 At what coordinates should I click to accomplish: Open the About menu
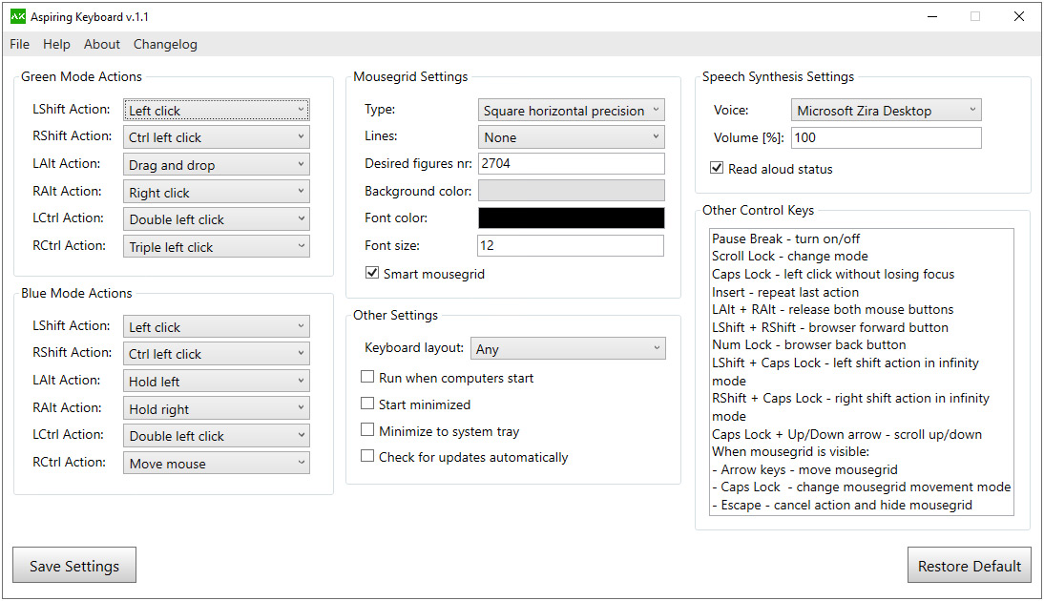click(x=102, y=45)
